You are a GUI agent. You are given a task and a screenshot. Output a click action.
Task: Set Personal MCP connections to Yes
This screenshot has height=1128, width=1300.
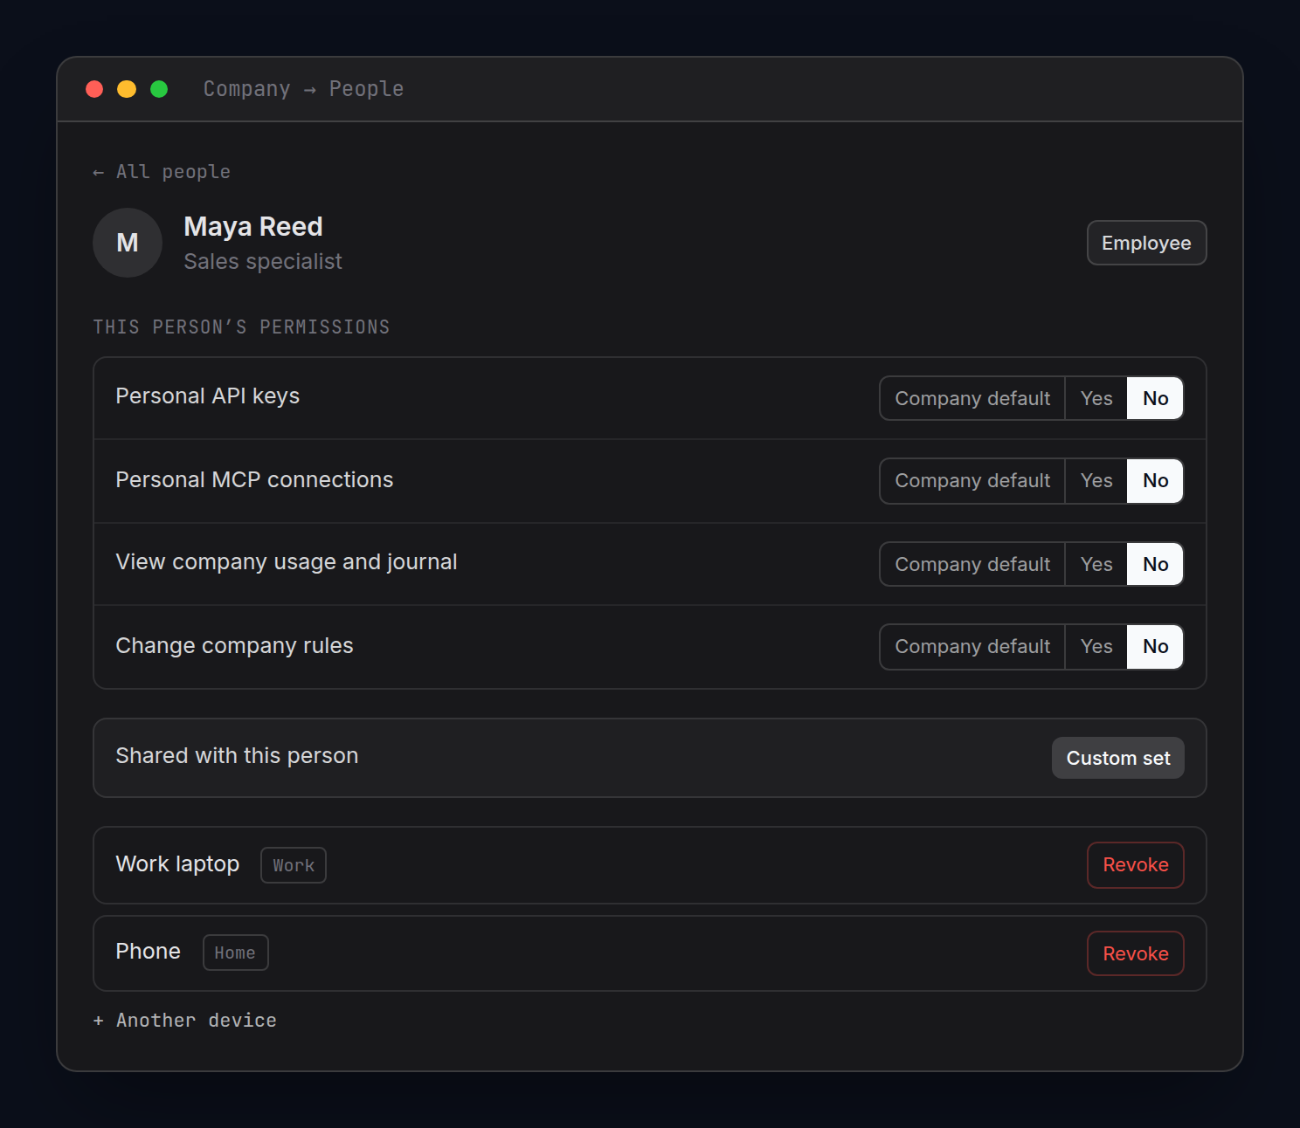(1096, 481)
